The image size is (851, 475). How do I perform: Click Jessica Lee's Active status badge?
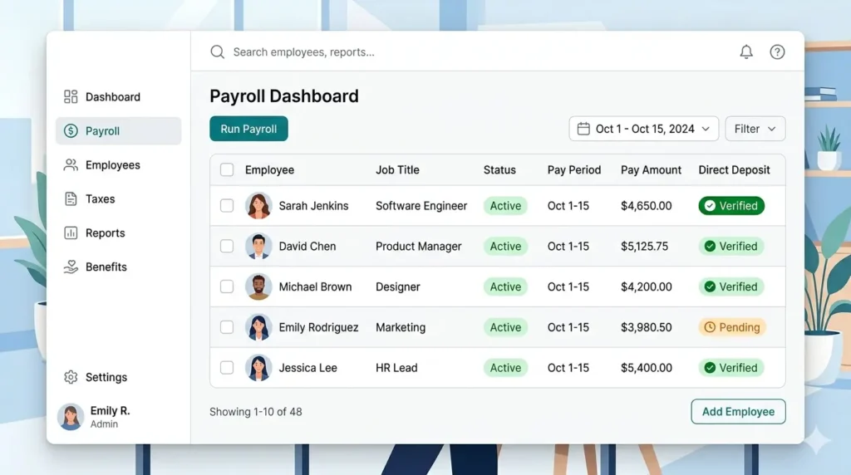pos(505,368)
